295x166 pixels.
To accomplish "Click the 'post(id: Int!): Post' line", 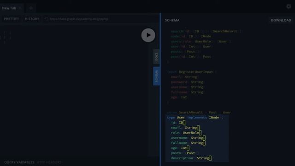I will click(191, 57).
